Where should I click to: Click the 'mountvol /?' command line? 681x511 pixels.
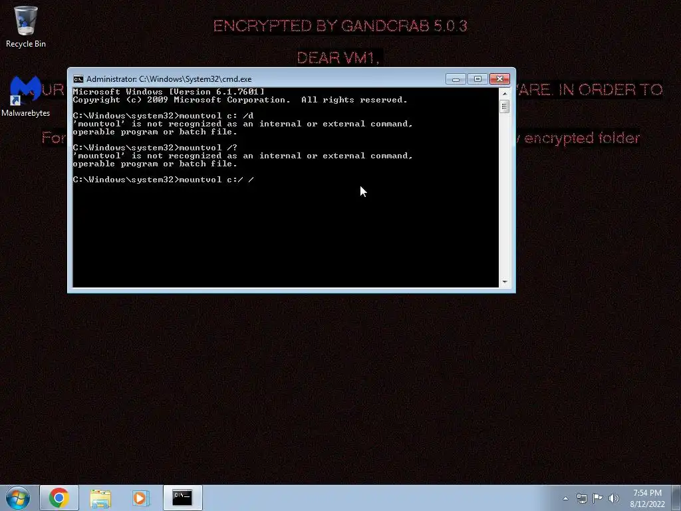pos(155,148)
